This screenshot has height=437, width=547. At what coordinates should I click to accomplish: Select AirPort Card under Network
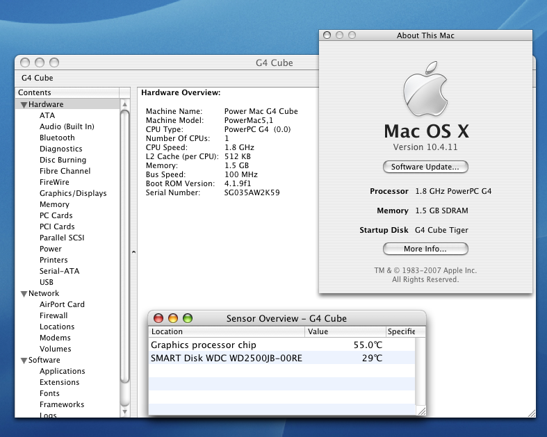[x=62, y=304]
